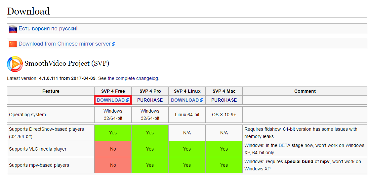Click external-link icon beside Chinese mirror link

(x=113, y=44)
